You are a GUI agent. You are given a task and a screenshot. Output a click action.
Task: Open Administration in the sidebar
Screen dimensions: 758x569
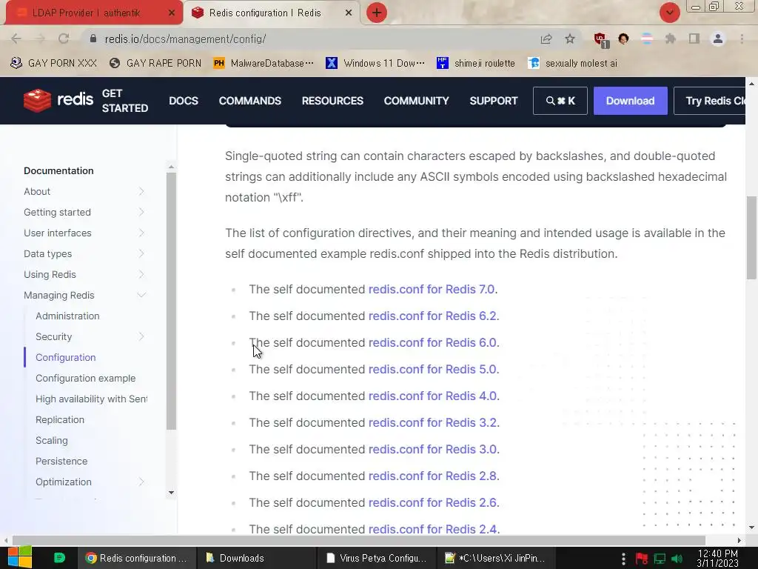[x=67, y=316]
